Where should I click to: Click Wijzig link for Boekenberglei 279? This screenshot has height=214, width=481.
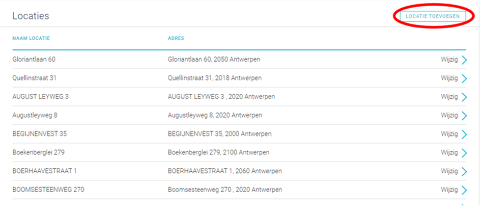point(449,152)
